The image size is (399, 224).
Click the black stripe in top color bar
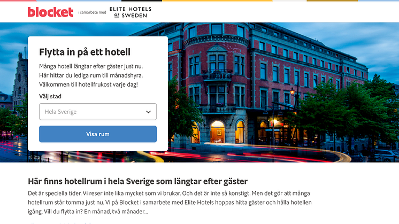(x=142, y=1)
